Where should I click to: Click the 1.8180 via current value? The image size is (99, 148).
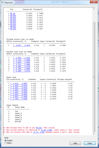click(53, 90)
